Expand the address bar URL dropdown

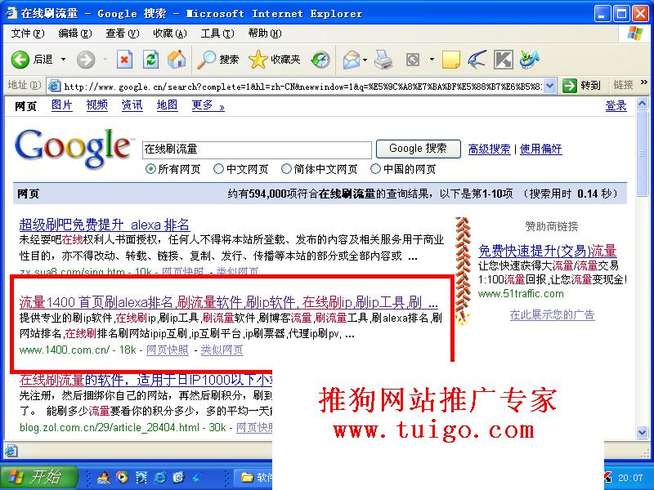pos(550,86)
